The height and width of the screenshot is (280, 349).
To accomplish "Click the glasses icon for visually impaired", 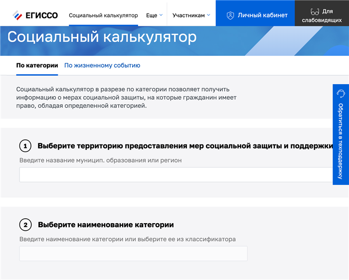I will point(315,11).
